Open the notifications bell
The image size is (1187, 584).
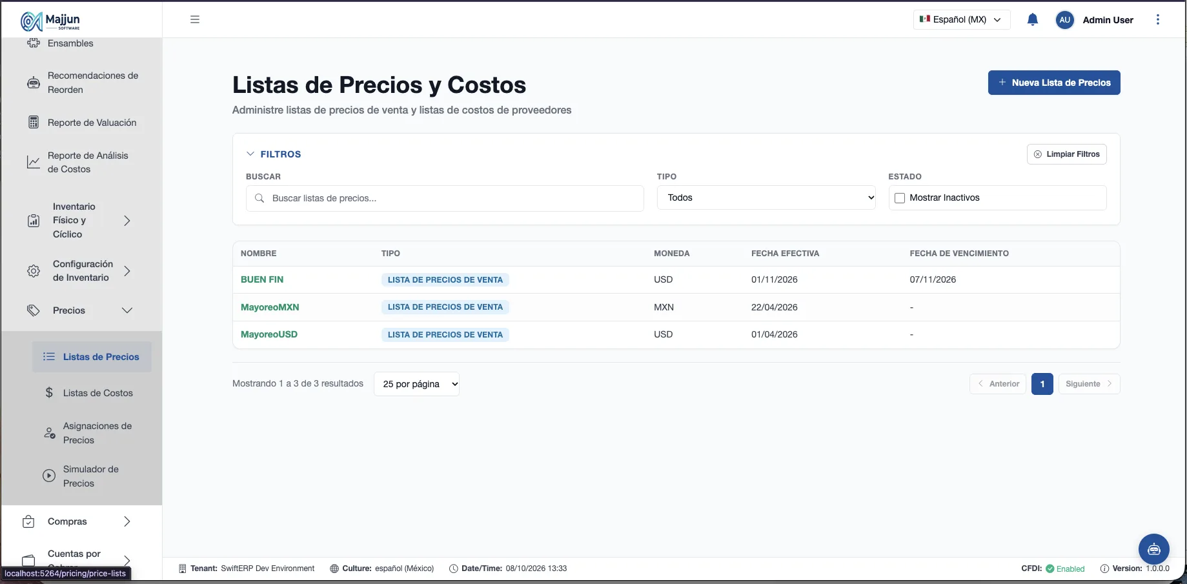click(1033, 19)
